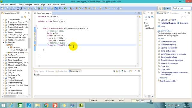Viewport: 192px width, 108px height.
Task: Click first Console toolbar icon
Action: point(114,71)
